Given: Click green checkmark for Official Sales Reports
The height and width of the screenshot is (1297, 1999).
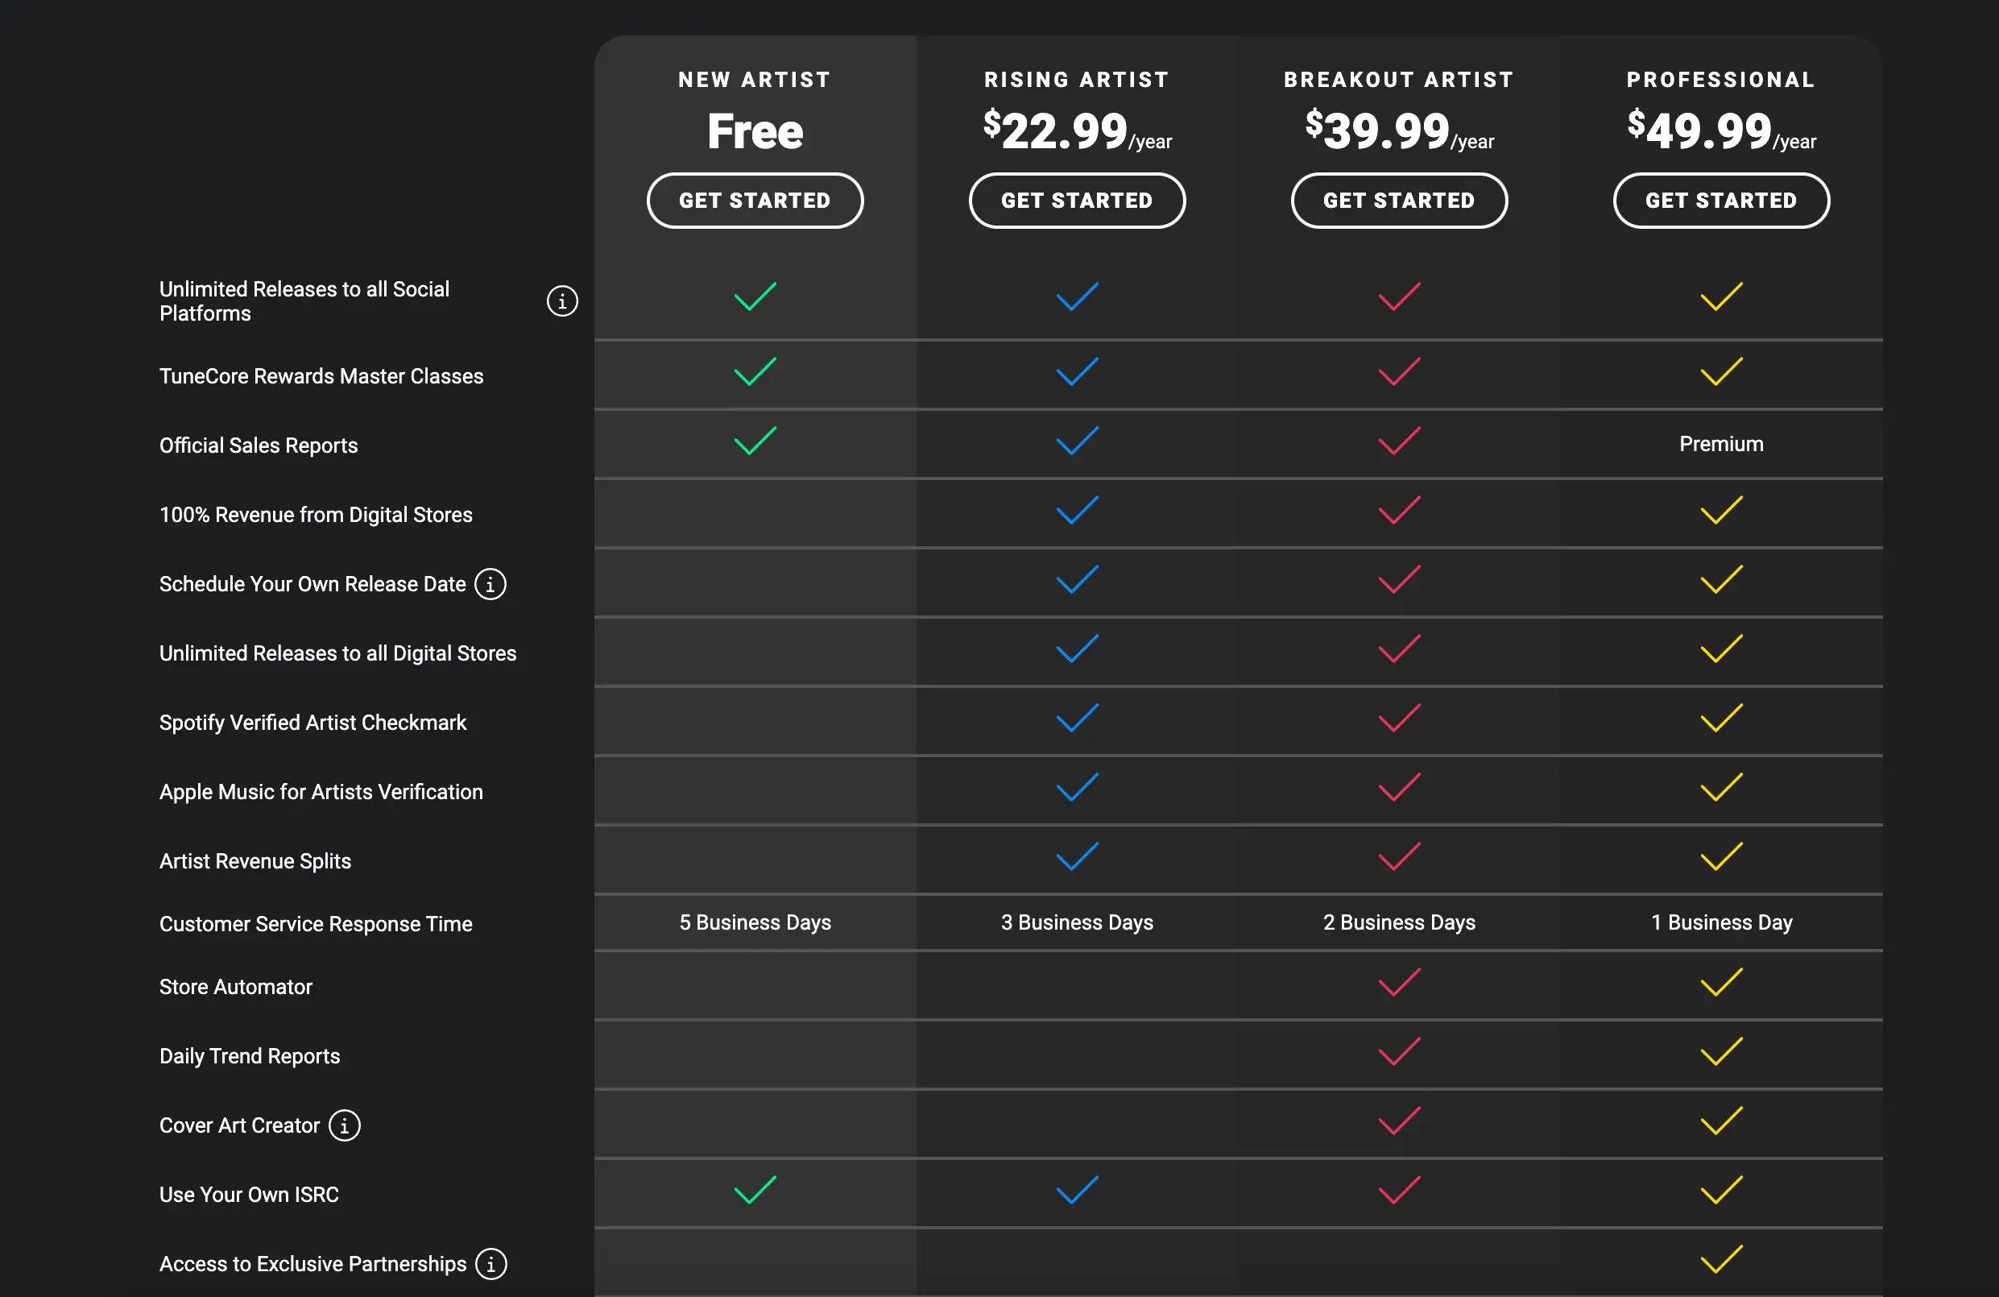Looking at the screenshot, I should click(x=754, y=441).
